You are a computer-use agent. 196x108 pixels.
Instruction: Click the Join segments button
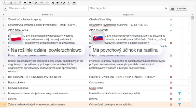[x=47, y=3]
